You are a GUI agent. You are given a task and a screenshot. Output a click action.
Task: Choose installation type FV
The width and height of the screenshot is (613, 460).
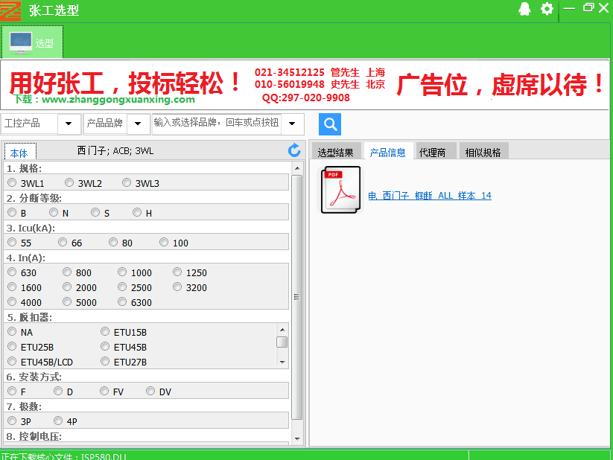(104, 391)
